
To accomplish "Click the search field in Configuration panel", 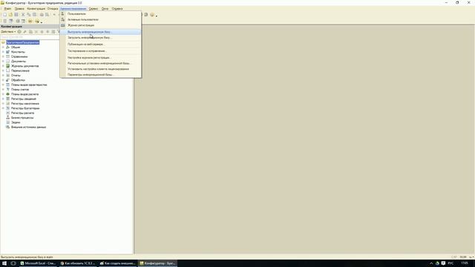I will pos(30,37).
